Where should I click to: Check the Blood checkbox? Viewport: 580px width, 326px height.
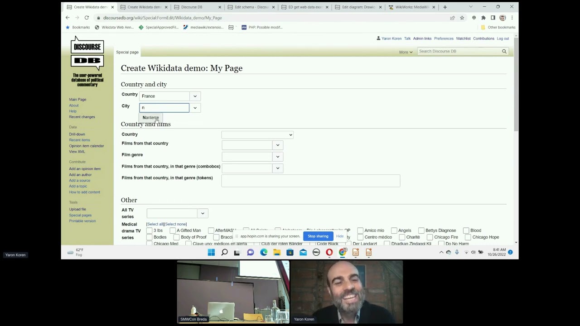[x=466, y=230]
